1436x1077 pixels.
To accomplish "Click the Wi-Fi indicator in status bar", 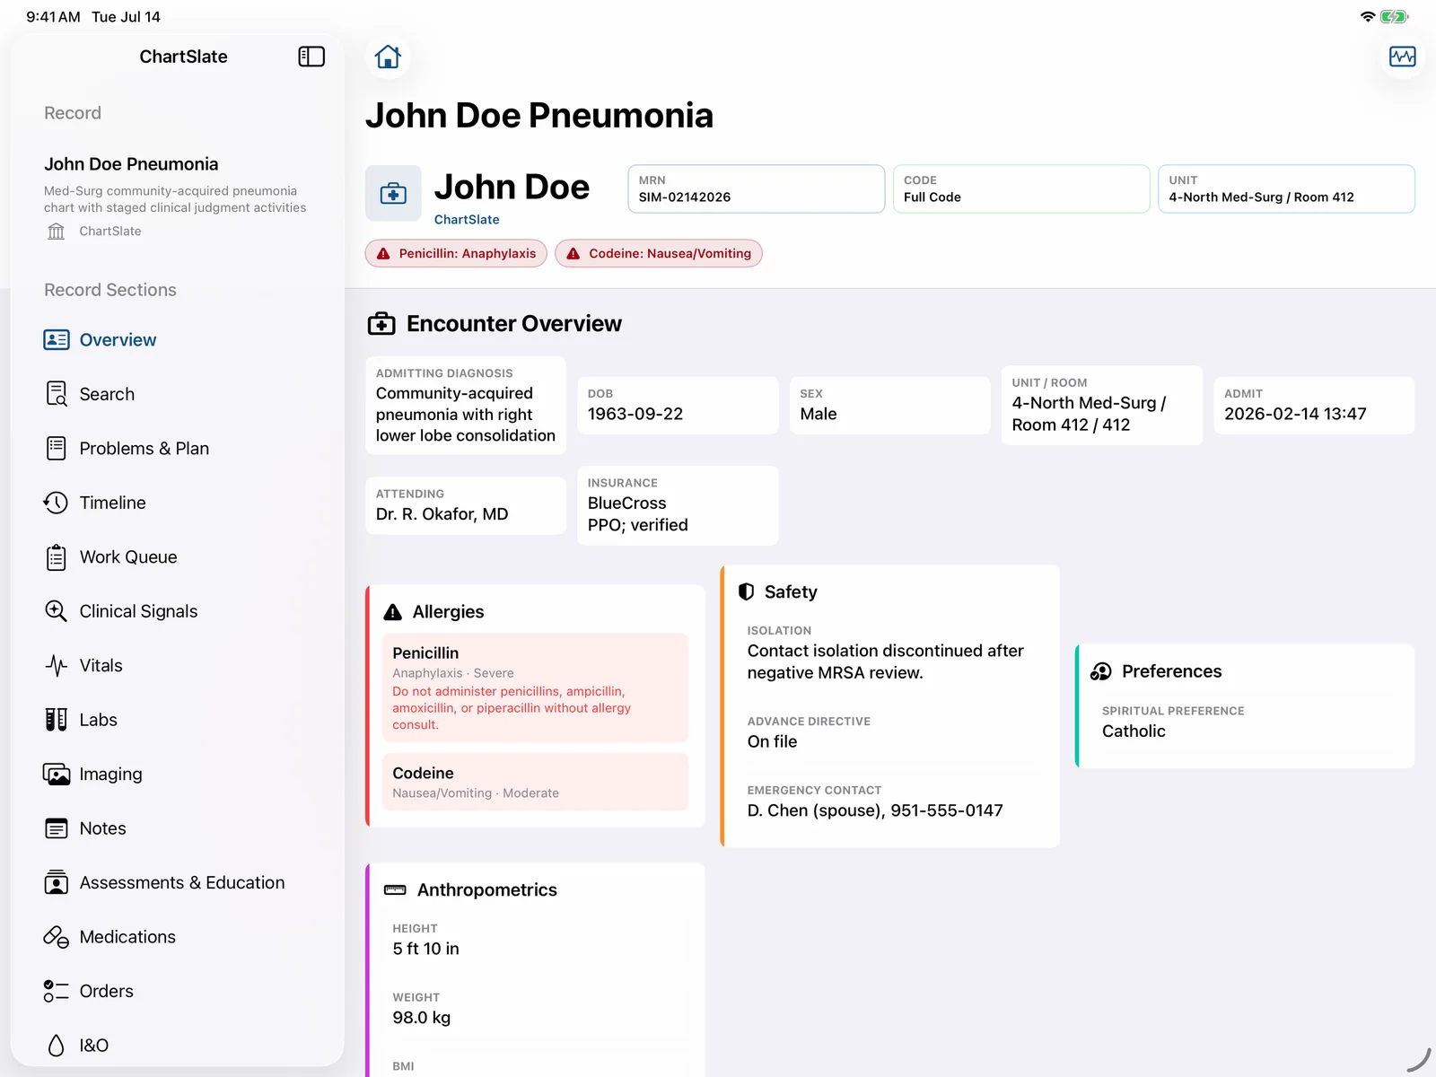I will pyautogui.click(x=1368, y=16).
